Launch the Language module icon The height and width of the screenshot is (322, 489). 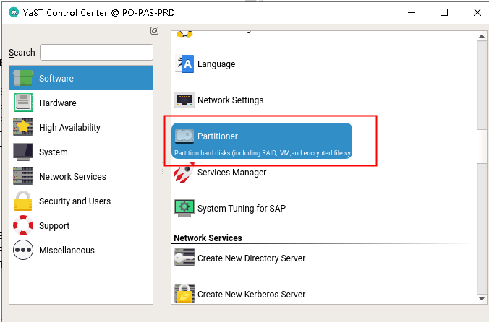[x=184, y=64]
